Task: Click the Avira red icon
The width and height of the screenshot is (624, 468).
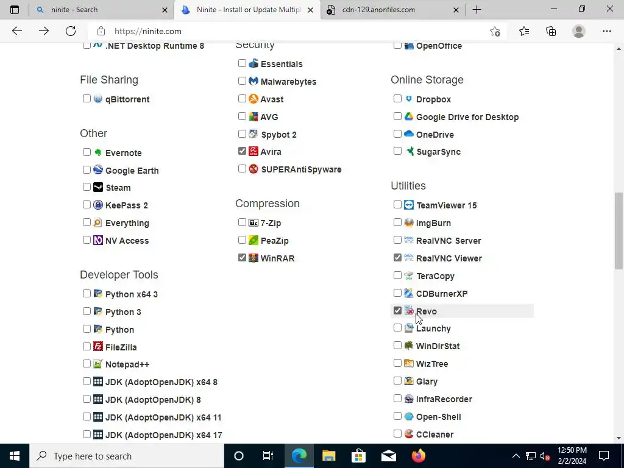Action: (x=253, y=151)
